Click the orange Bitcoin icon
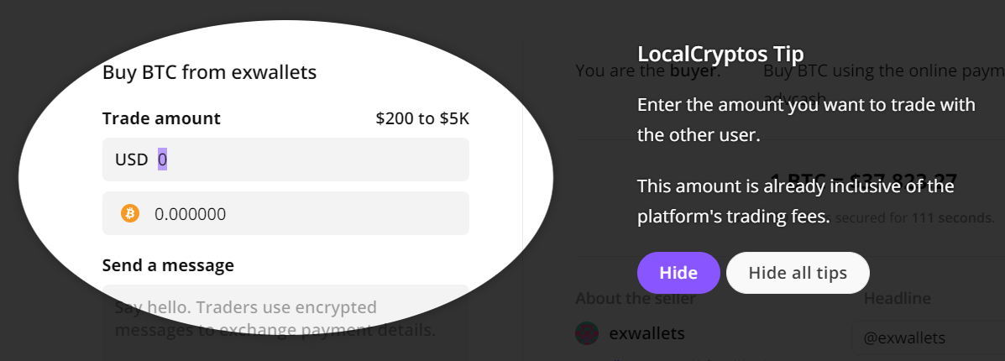1005x361 pixels. (x=129, y=214)
